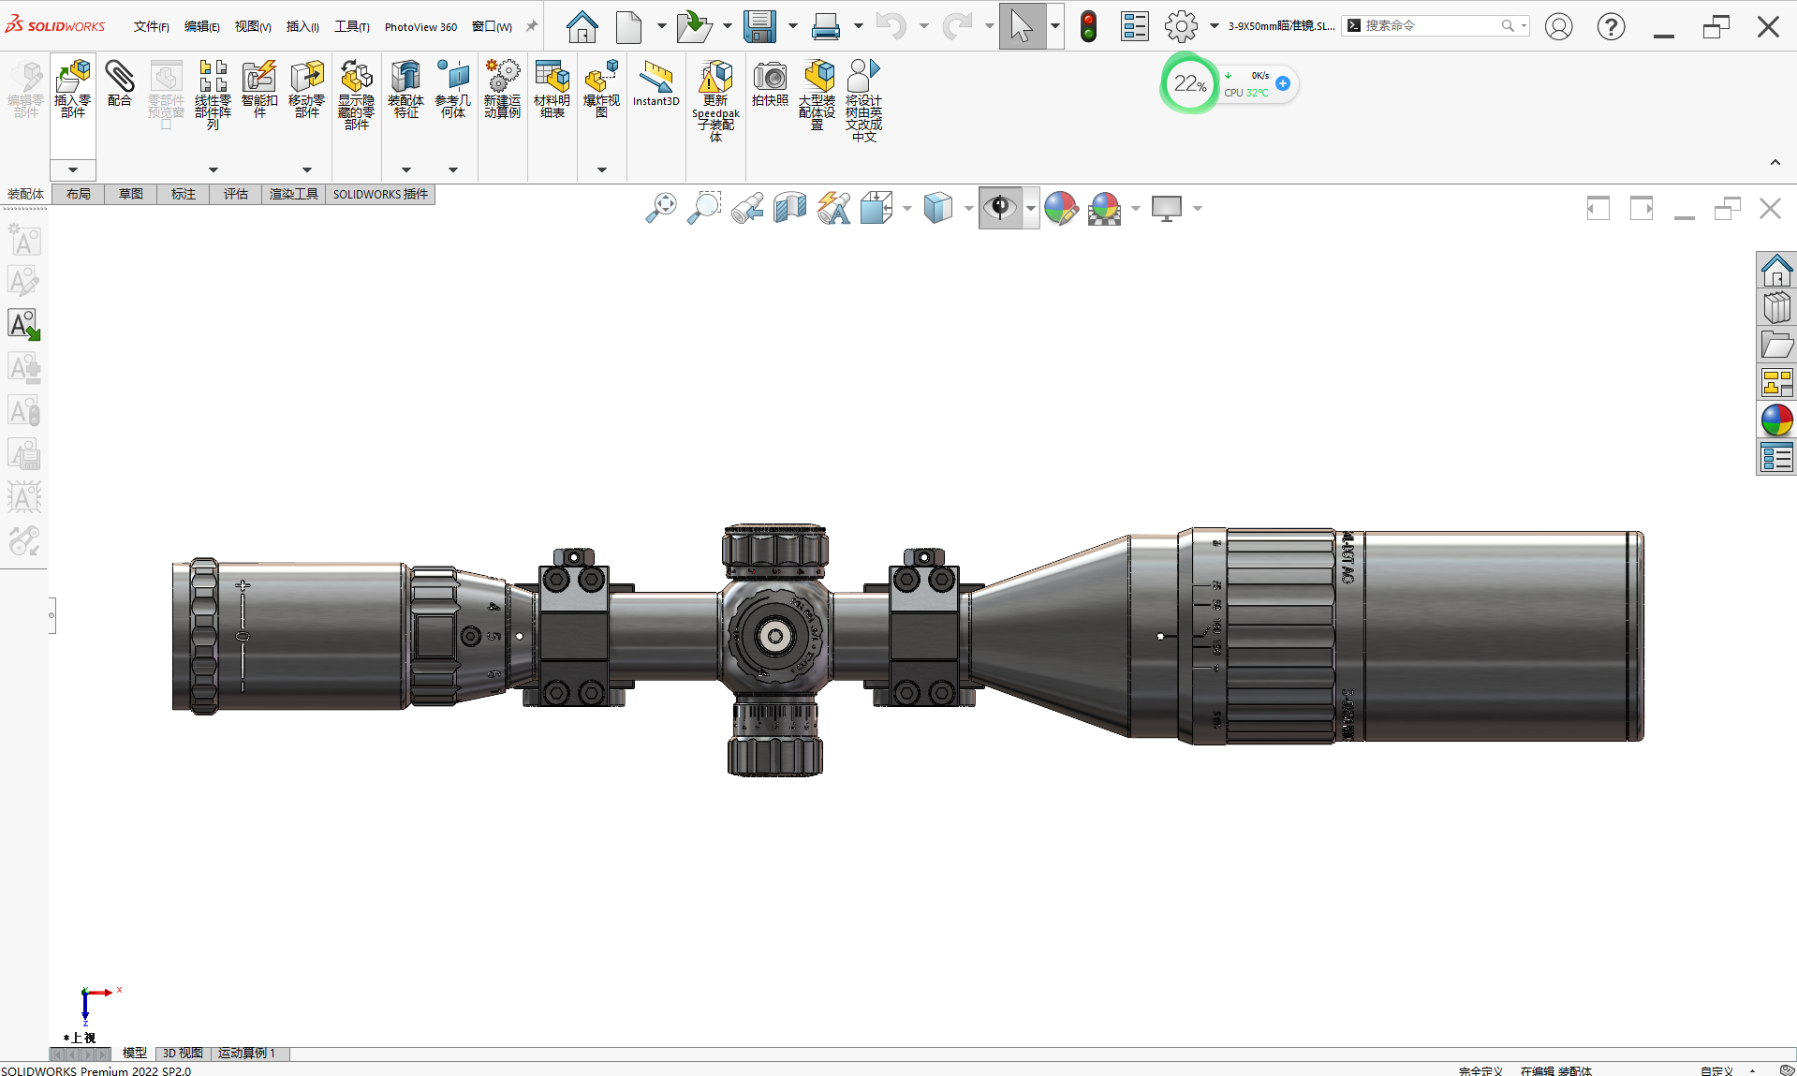Open the 3D 视图 bottom tab
The height and width of the screenshot is (1076, 1797).
pyautogui.click(x=183, y=1054)
